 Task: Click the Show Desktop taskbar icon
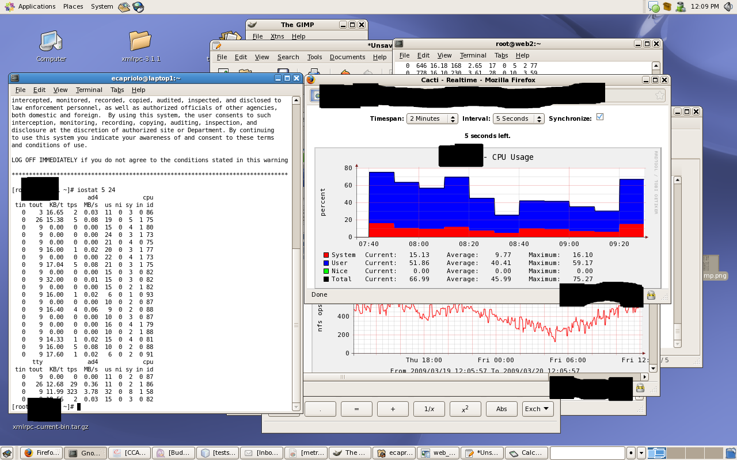7,453
